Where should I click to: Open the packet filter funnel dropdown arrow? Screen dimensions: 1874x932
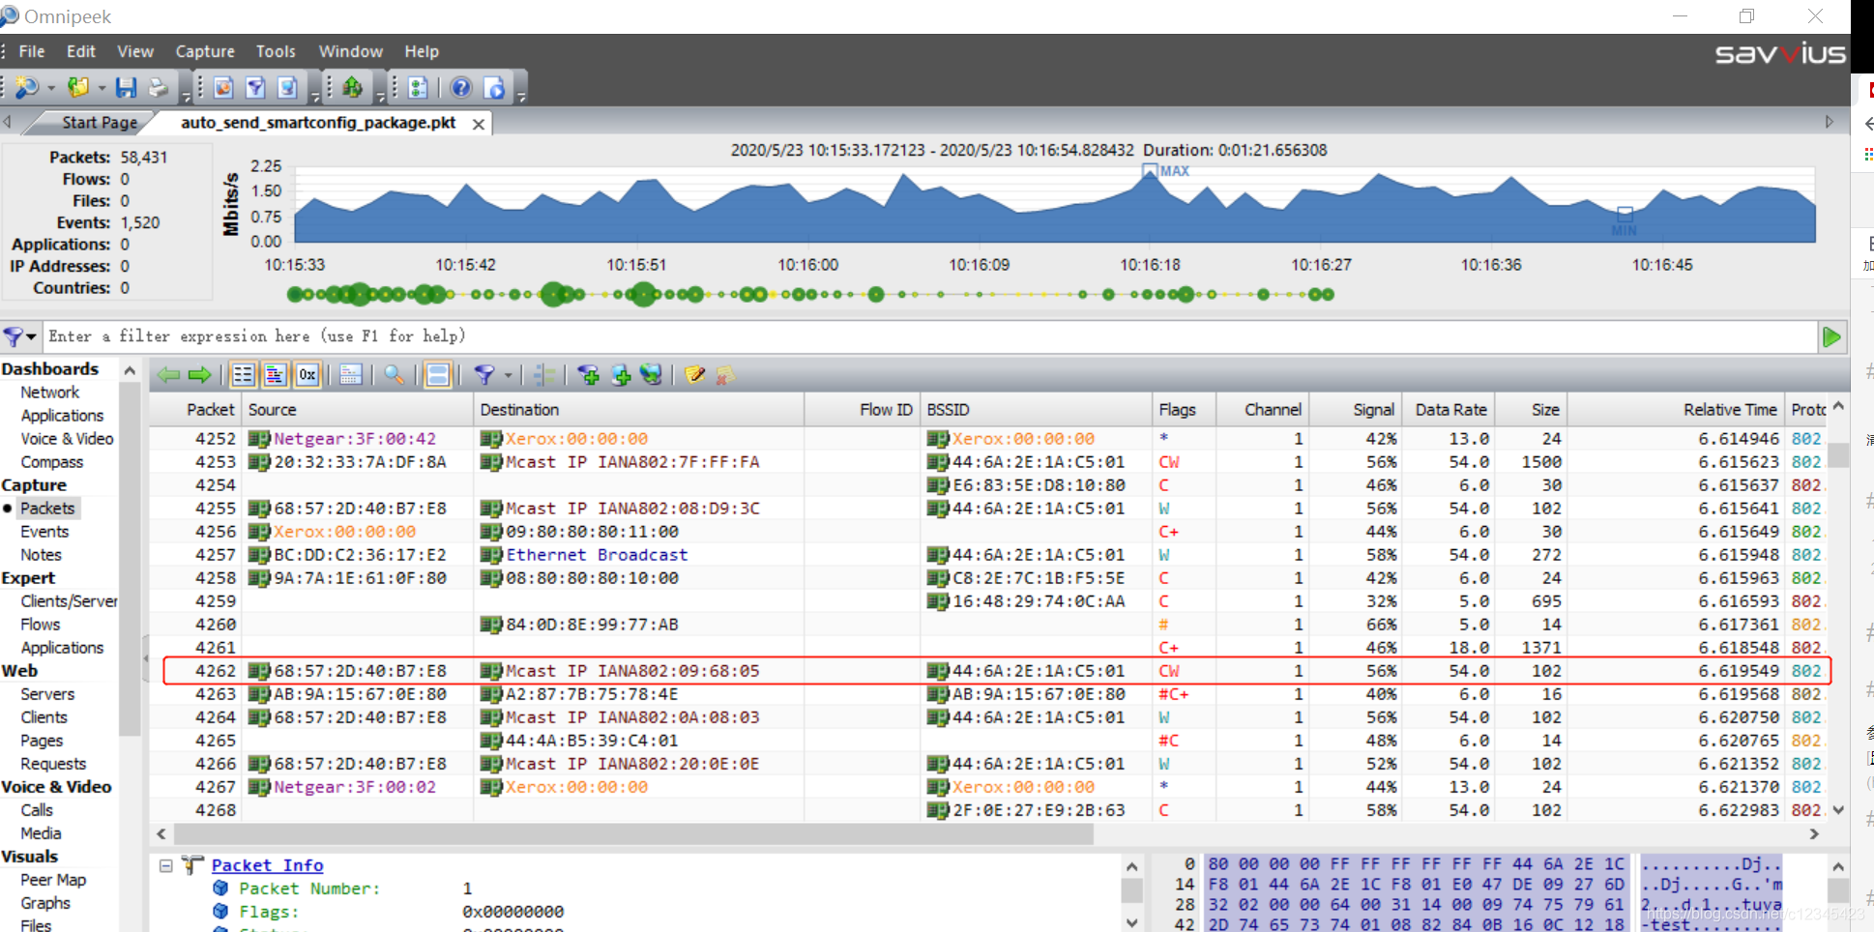click(x=508, y=375)
